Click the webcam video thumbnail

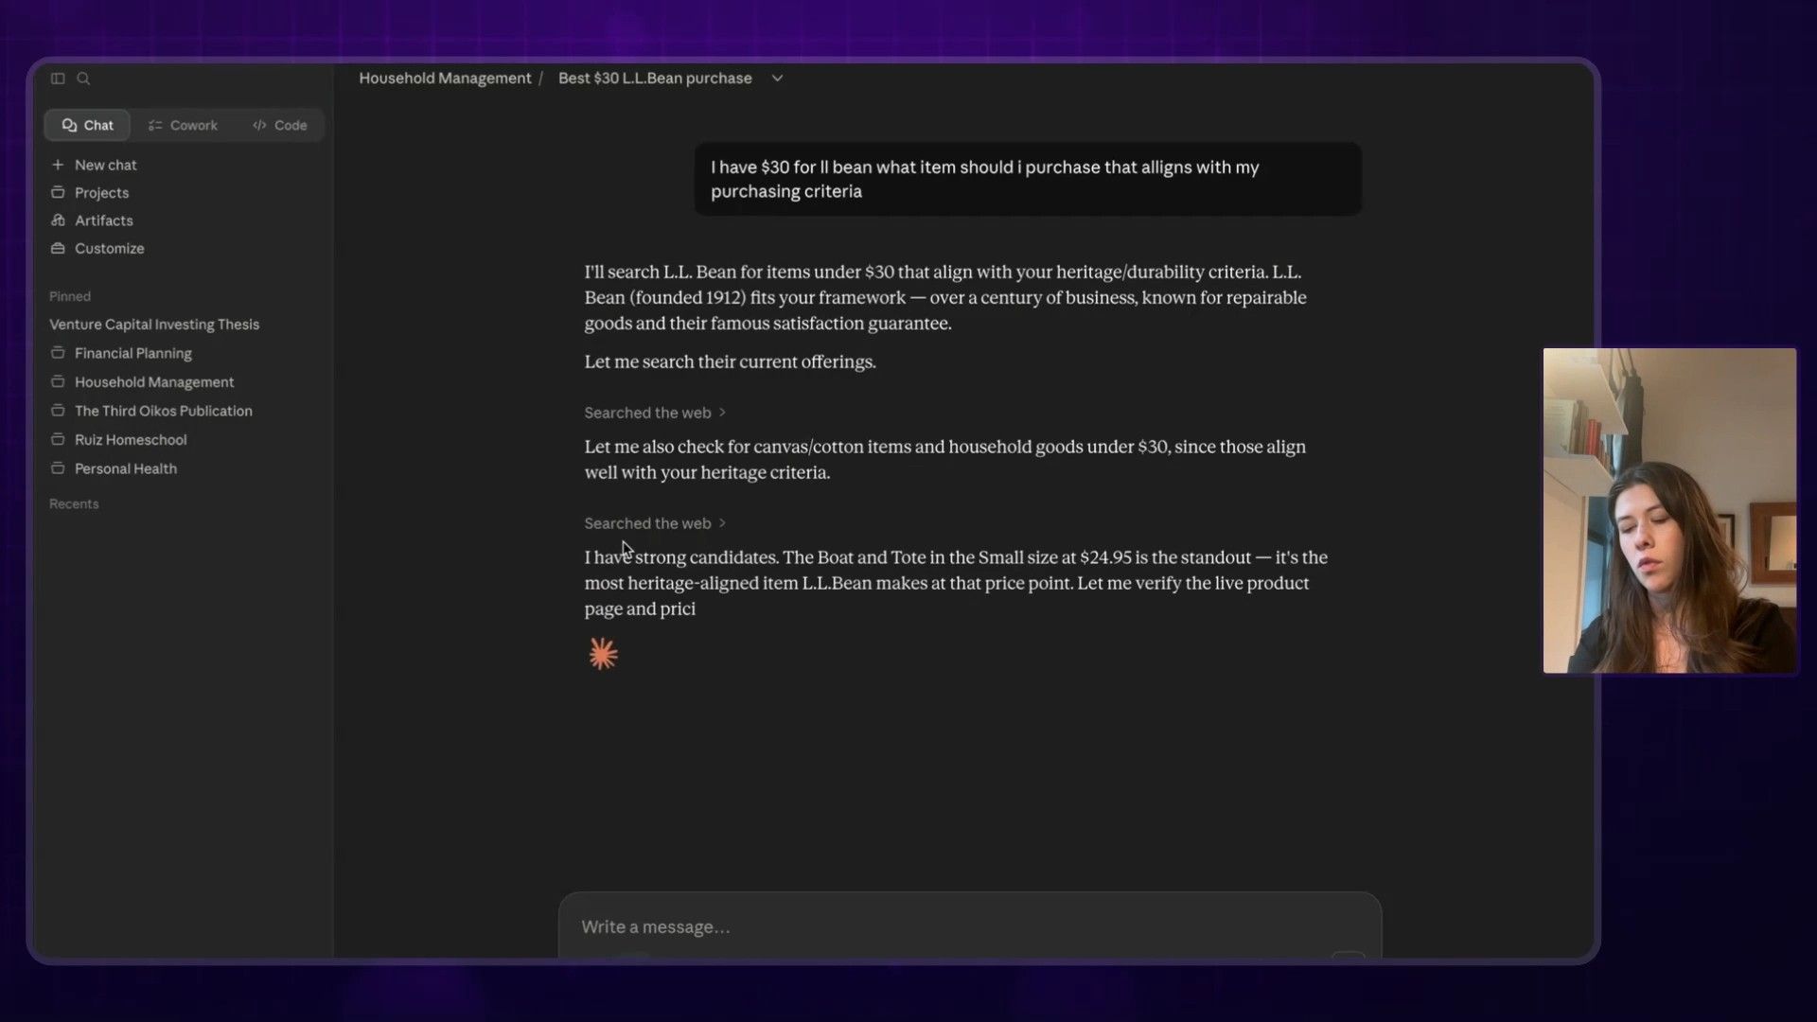click(1669, 511)
